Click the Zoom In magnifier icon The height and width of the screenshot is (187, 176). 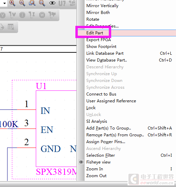pos(12,3)
